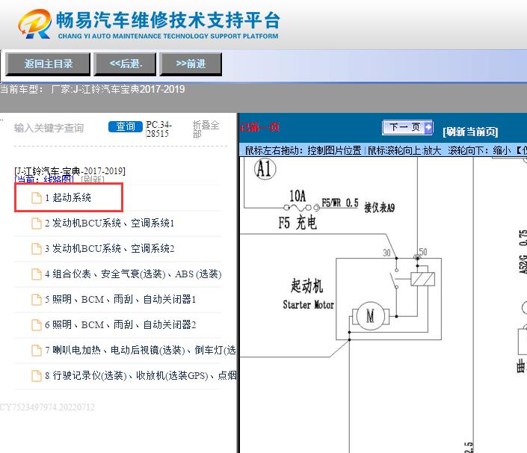Open 8 行驶记录仪、收放机 item
Screen dimensions: 527x453
pos(141,375)
